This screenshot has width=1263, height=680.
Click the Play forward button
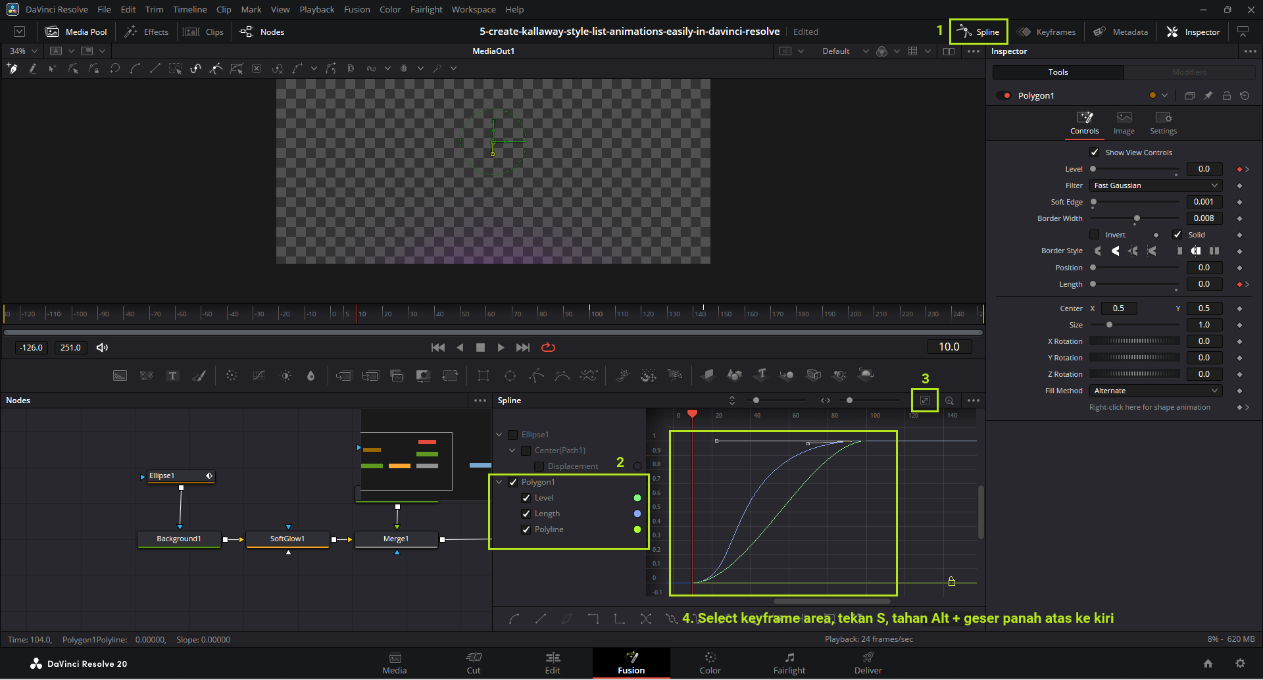coord(501,347)
